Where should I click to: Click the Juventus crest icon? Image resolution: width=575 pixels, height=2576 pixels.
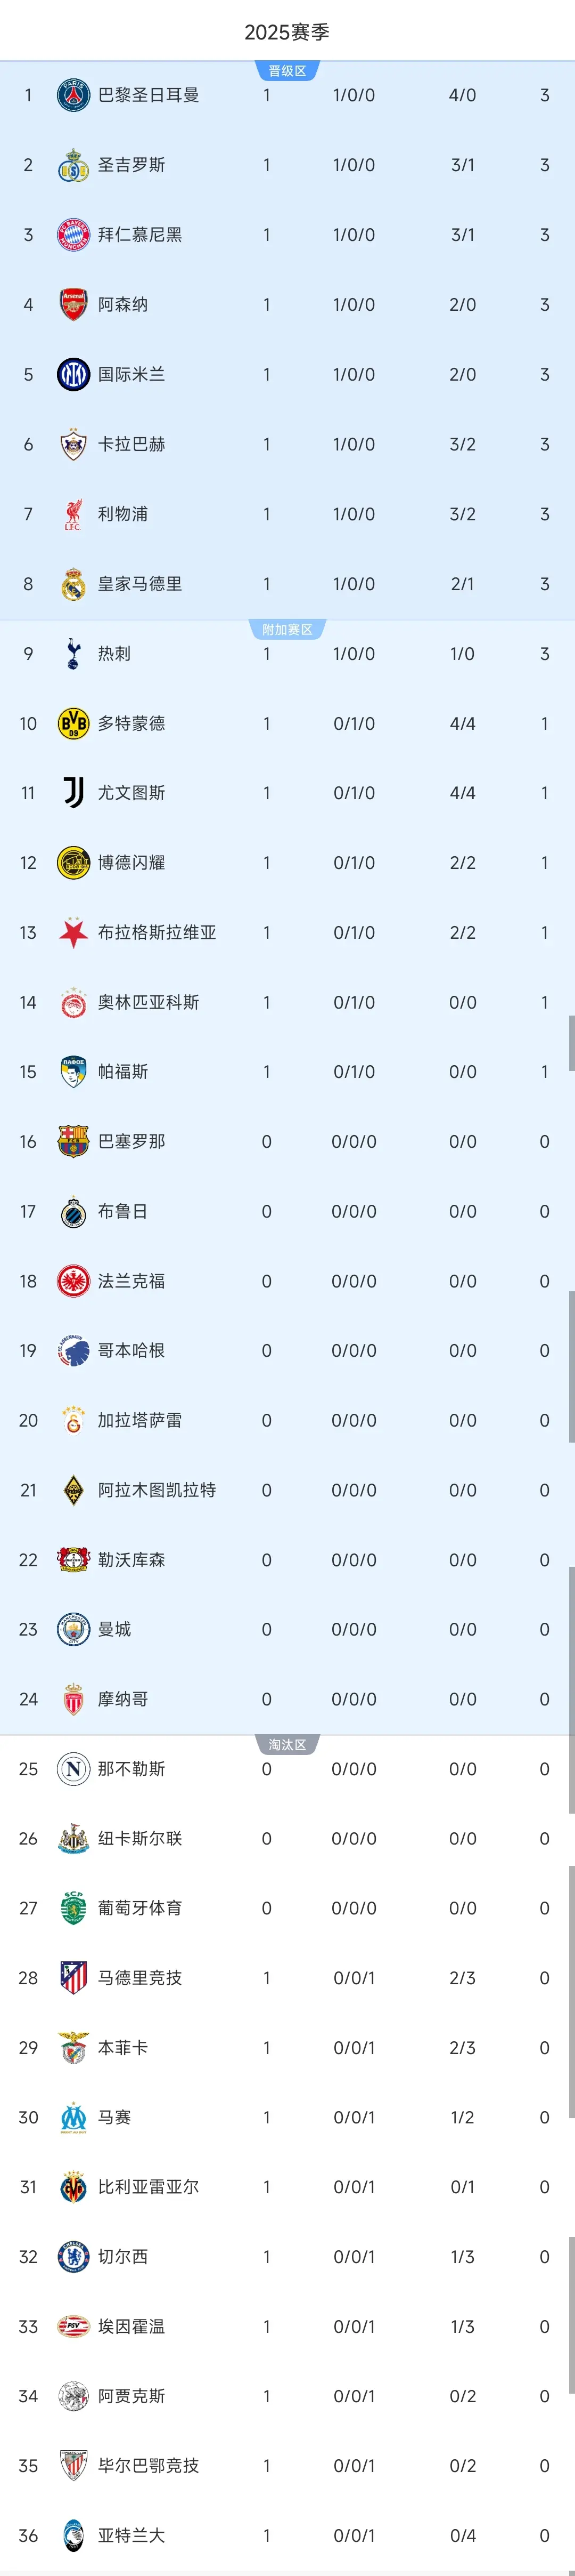[x=73, y=793]
